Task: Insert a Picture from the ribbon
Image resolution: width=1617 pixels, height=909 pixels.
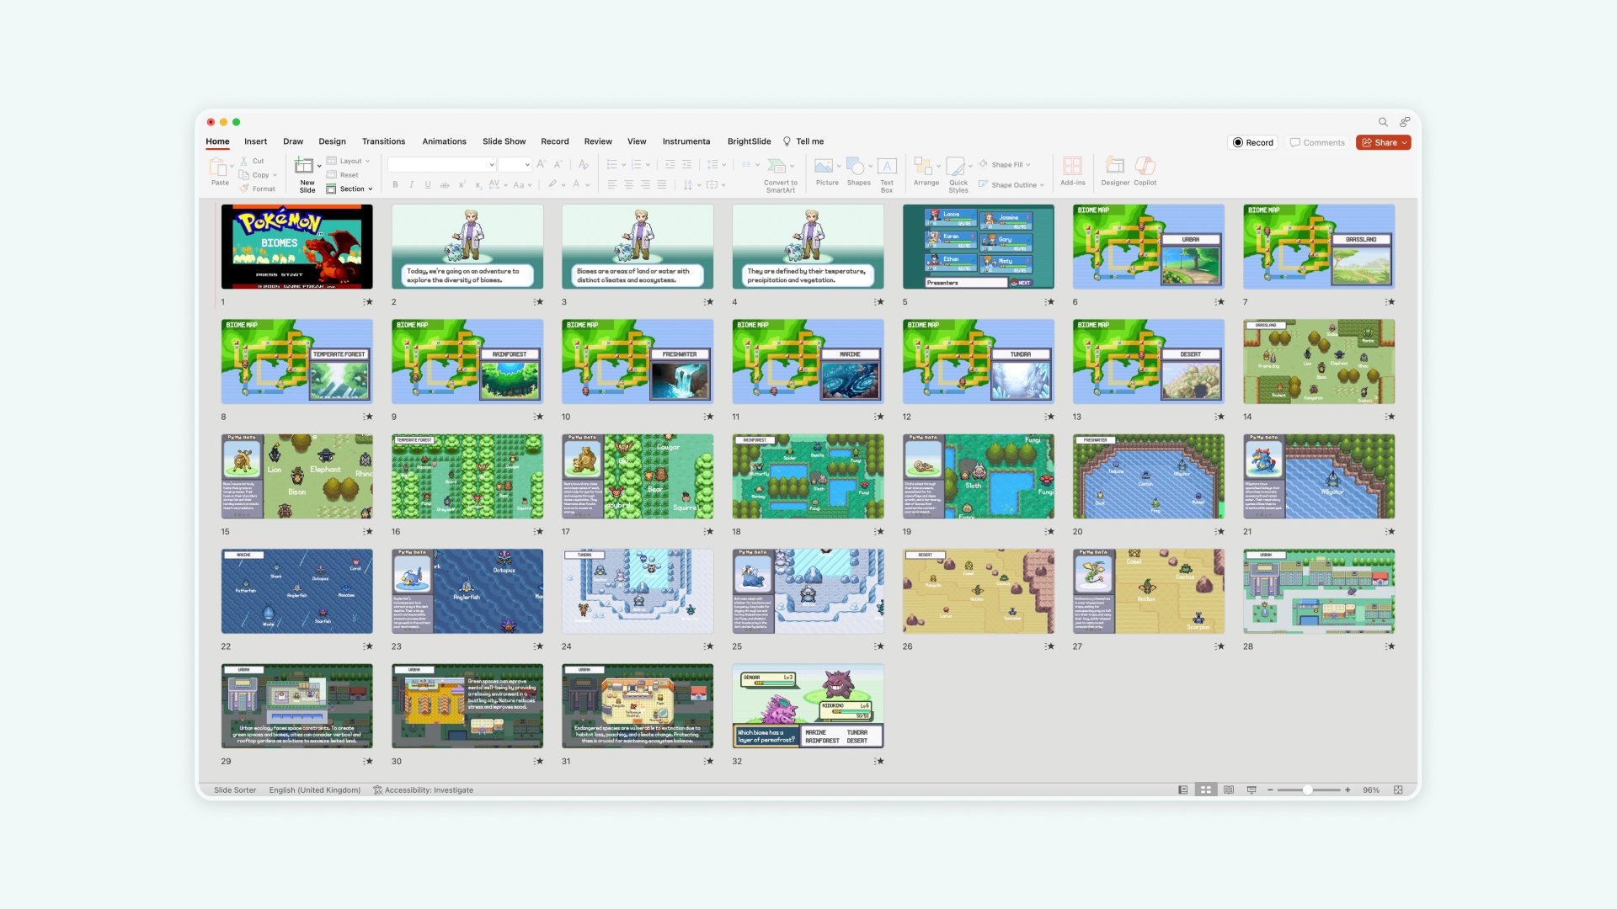Action: [x=825, y=166]
